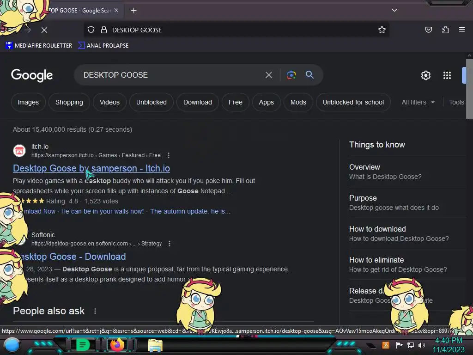473x355 pixels.
Task: Open the MEDIAFIRE ROULETTER bookmark
Action: (x=39, y=46)
